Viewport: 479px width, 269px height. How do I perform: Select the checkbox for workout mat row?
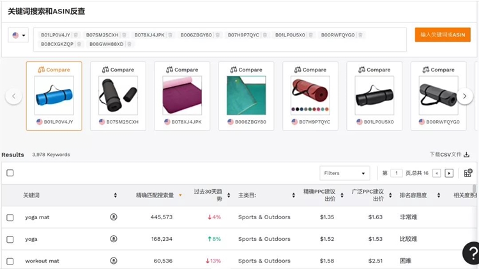pyautogui.click(x=10, y=261)
